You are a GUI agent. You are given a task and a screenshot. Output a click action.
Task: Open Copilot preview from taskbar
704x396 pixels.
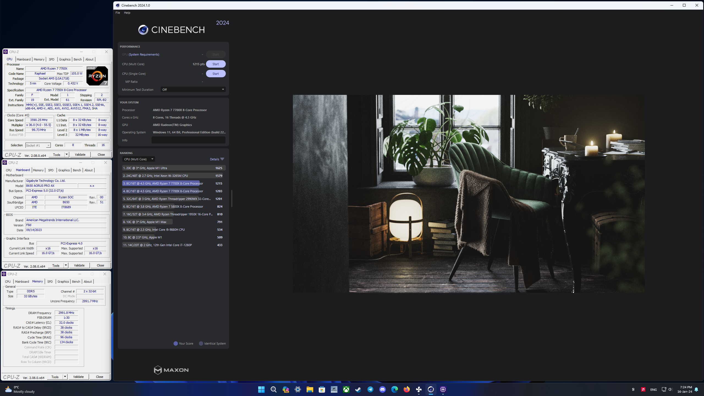[x=285, y=389]
